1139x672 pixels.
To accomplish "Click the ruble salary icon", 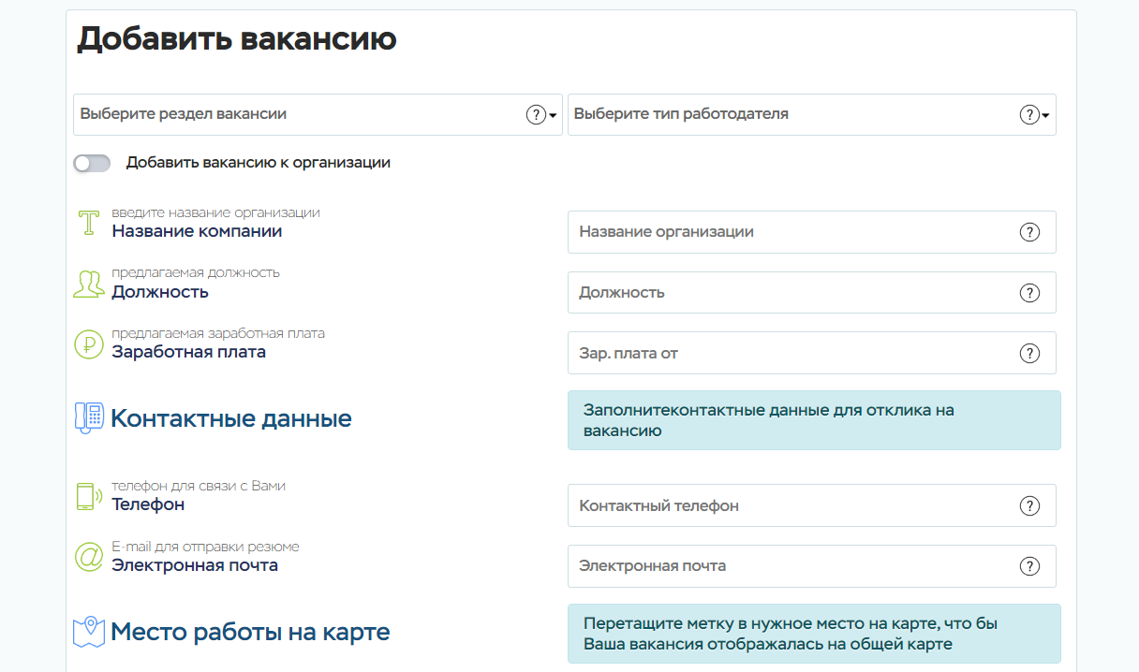I will tap(88, 344).
